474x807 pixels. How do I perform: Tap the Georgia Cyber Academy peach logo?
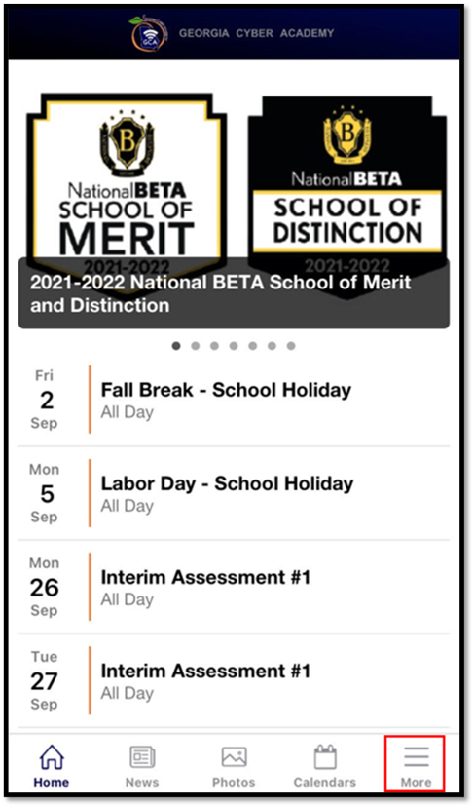point(149,34)
